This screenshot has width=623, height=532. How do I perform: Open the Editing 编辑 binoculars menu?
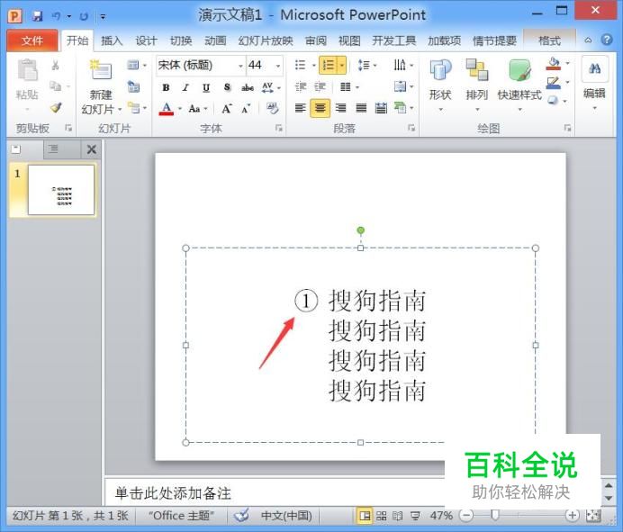594,83
